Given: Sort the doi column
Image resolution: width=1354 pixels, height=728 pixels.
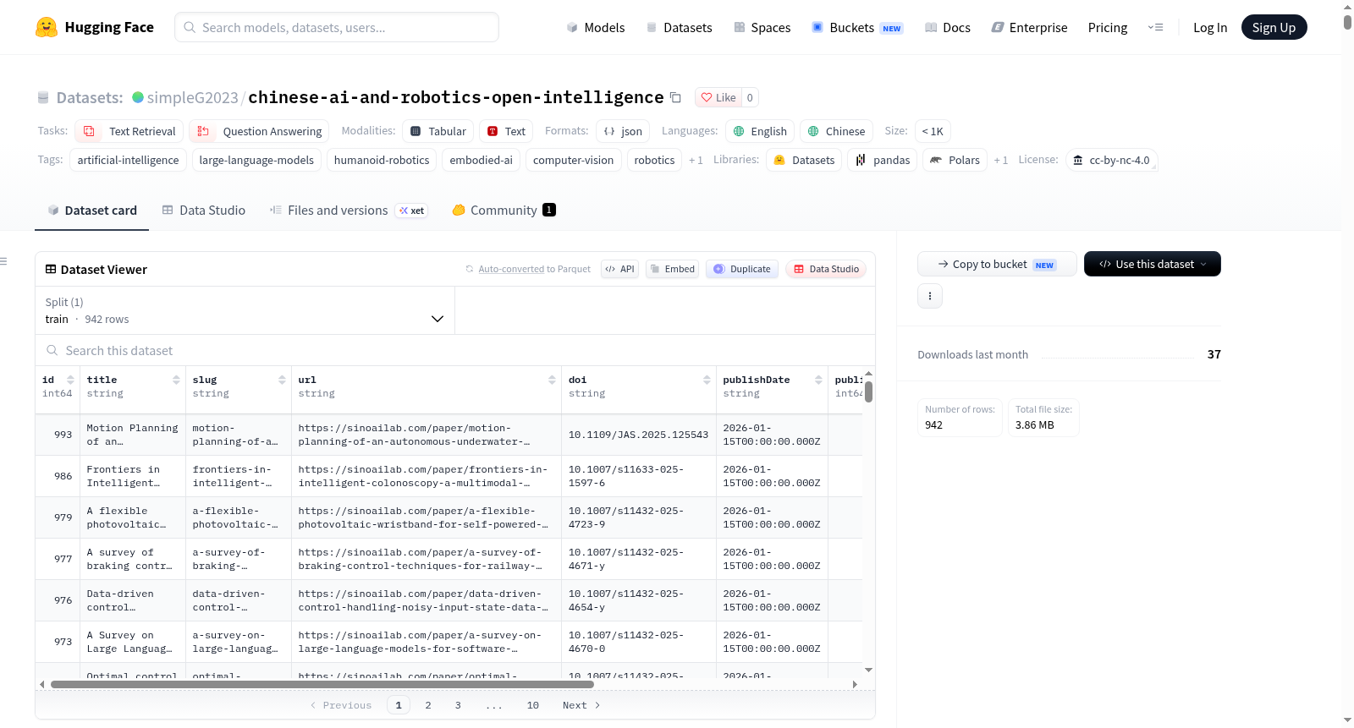Looking at the screenshot, I should [707, 380].
